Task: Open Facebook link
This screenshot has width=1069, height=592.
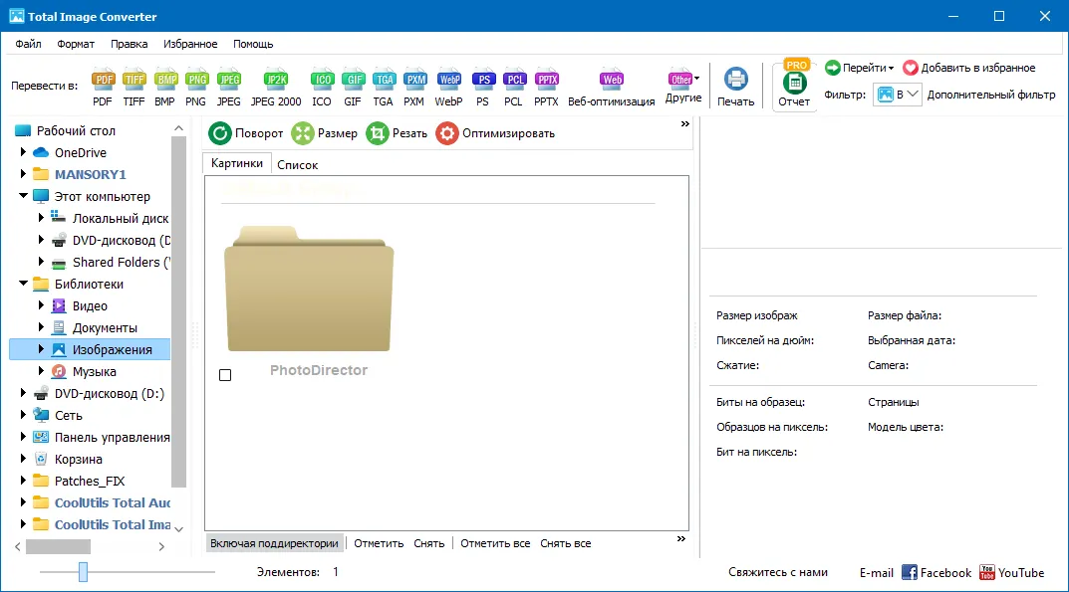Action: point(936,573)
